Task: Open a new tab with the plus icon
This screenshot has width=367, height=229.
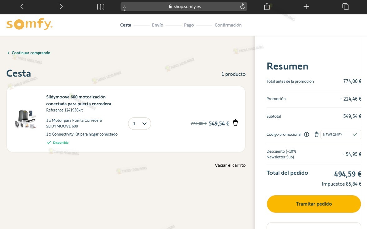Action: 306,7
